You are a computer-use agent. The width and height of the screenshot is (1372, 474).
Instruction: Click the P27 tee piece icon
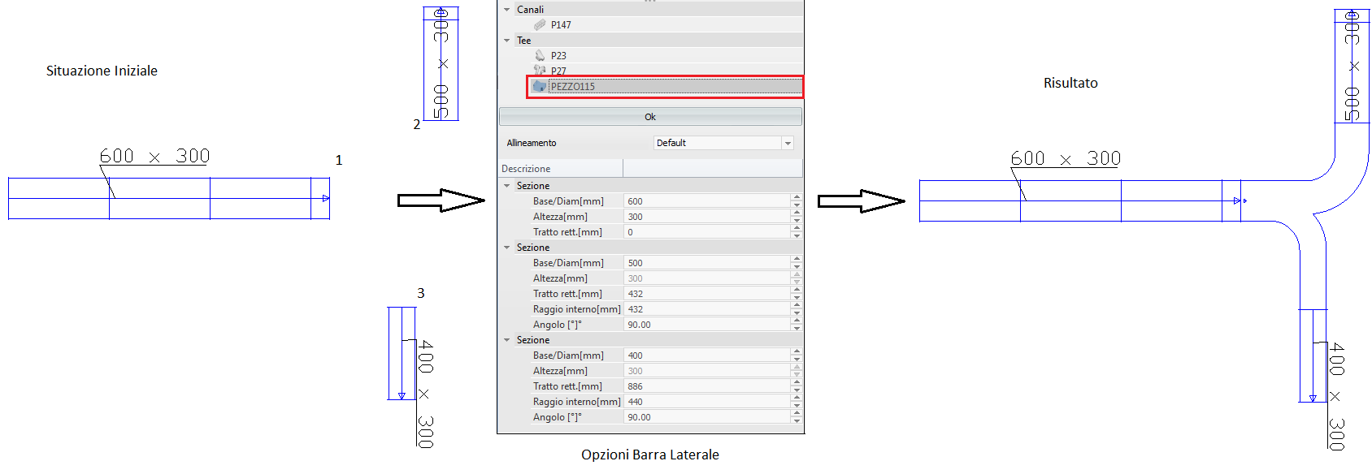(540, 71)
